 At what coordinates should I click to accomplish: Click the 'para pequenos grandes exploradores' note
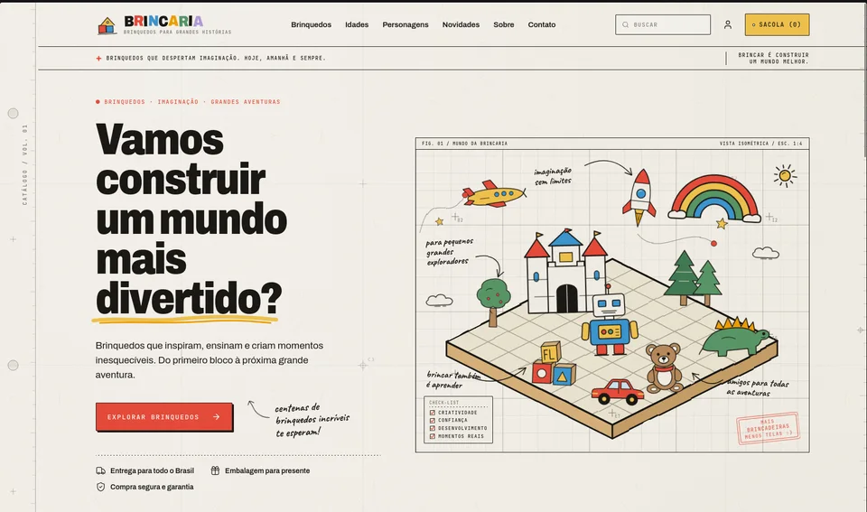450,252
